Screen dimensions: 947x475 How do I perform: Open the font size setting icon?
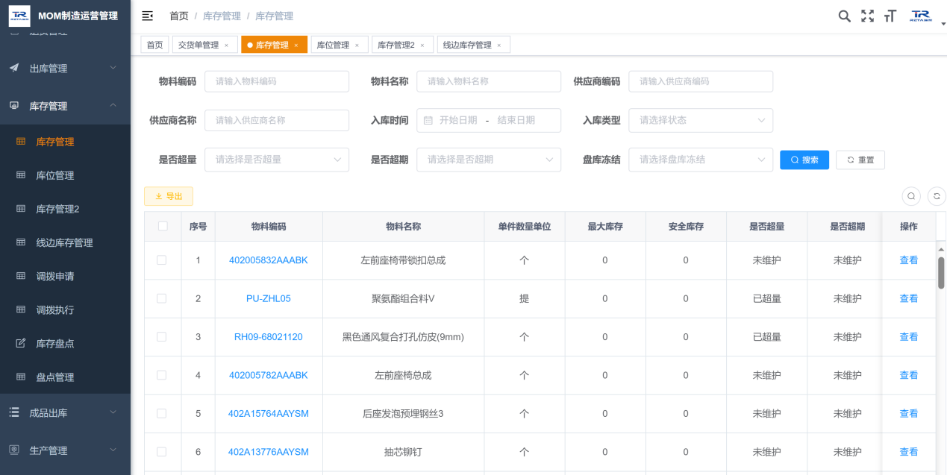[x=890, y=16]
